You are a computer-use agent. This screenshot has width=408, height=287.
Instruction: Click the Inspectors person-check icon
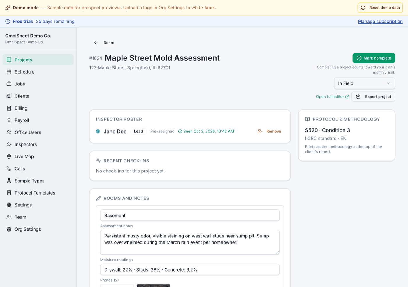pyautogui.click(x=9, y=144)
